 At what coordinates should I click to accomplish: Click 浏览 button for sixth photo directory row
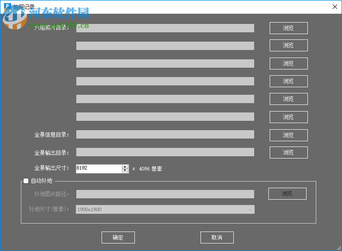[289, 117]
